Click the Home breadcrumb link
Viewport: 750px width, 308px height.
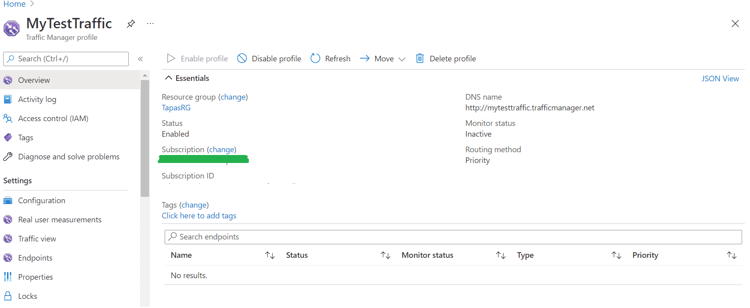pos(14,4)
